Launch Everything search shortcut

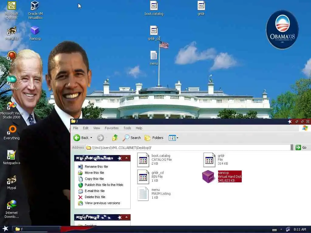click(x=12, y=133)
